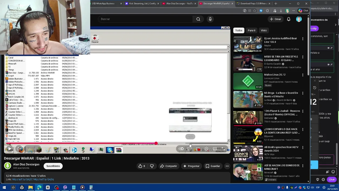This screenshot has height=191, width=339.
Task: Add page to favorites star icon
Action: 255,11
